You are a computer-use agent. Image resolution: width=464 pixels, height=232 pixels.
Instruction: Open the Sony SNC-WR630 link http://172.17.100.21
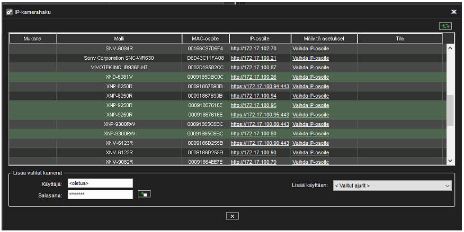[253, 58]
